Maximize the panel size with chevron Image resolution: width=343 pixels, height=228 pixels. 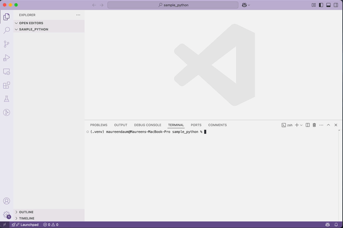(x=328, y=125)
